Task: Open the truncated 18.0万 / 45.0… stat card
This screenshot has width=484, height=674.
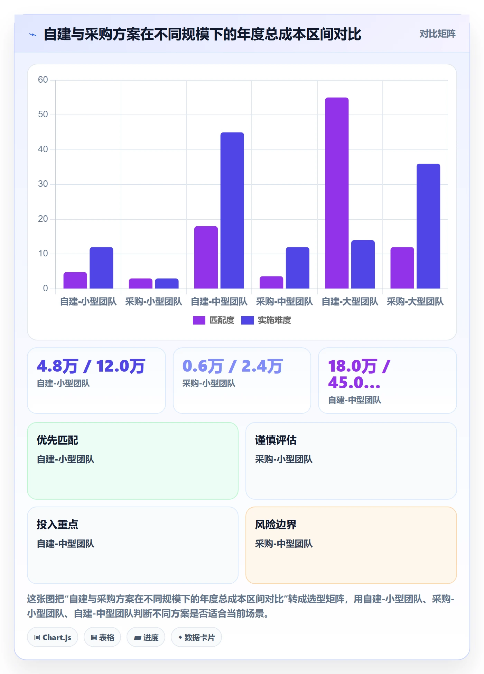Action: pyautogui.click(x=388, y=381)
